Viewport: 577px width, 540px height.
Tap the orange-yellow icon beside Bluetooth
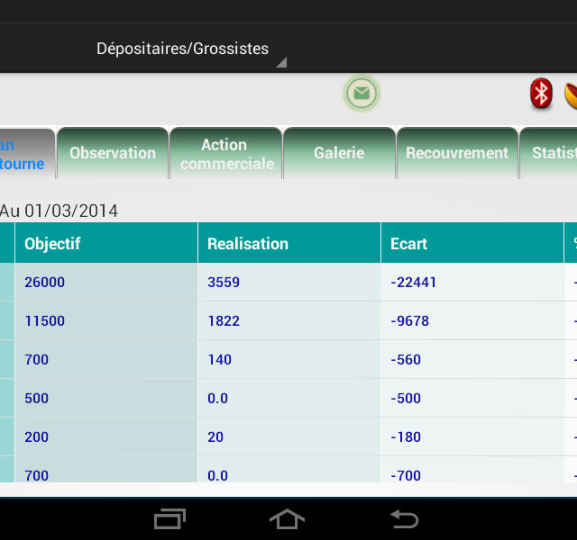coord(571,94)
